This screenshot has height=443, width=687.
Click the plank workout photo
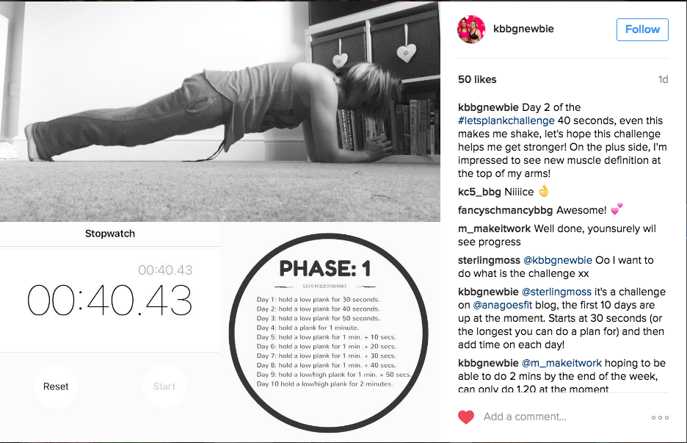(x=220, y=112)
